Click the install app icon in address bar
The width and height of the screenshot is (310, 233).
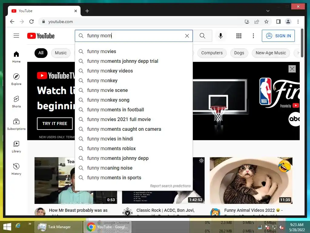[247, 22]
